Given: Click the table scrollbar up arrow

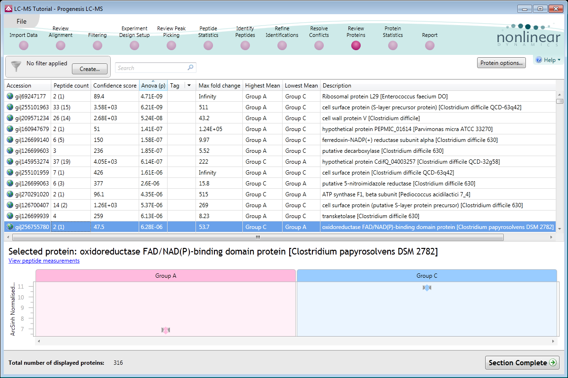Looking at the screenshot, I should point(559,95).
